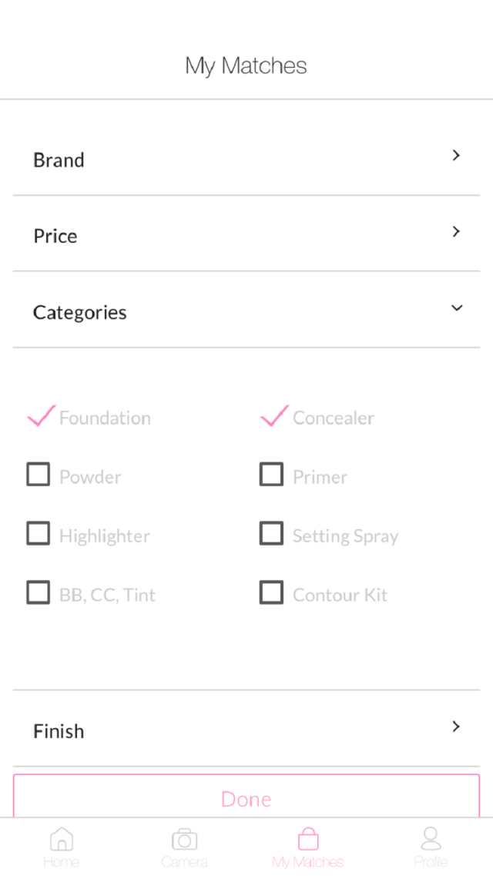493x876 pixels.
Task: Expand the Brand filter chevron
Action: coord(456,156)
